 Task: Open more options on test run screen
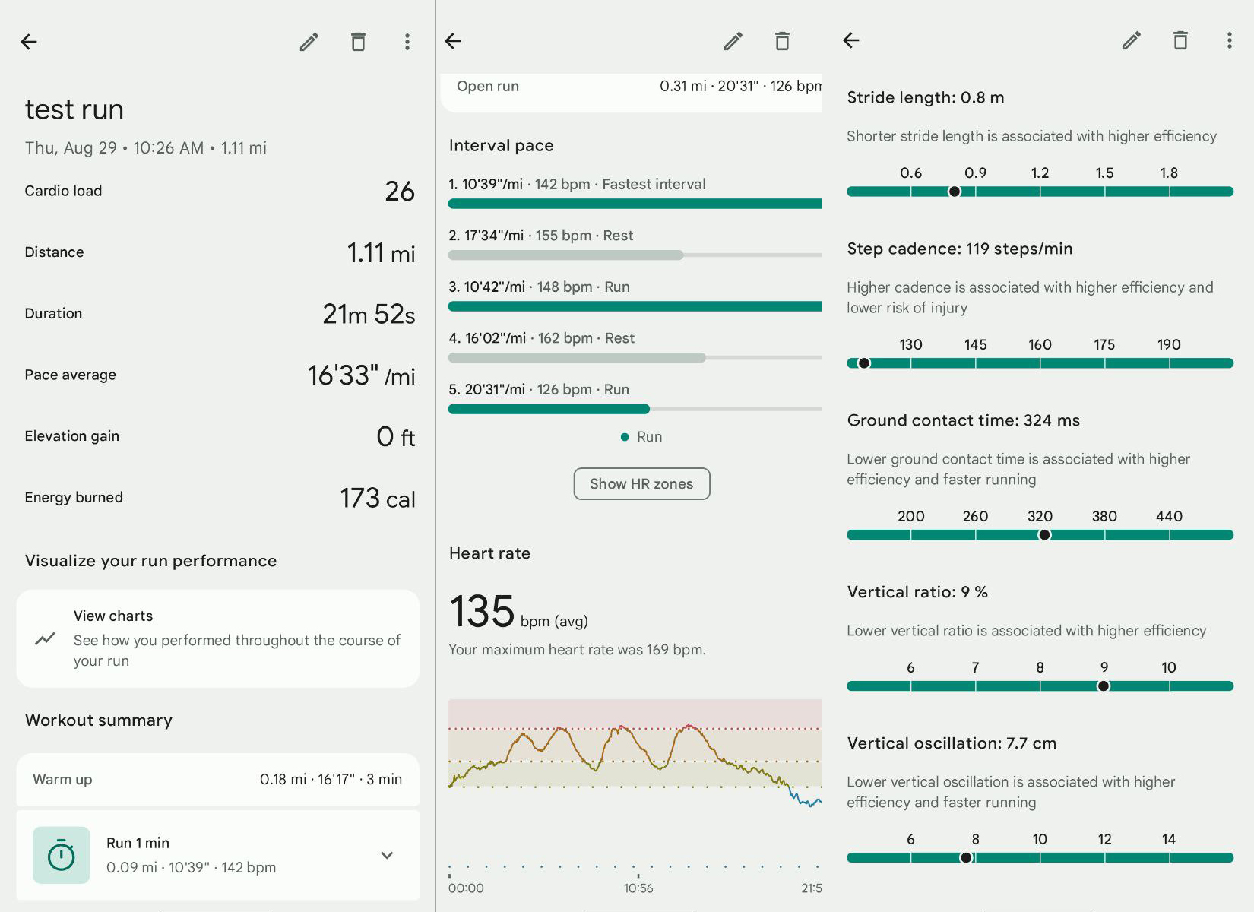click(x=407, y=42)
